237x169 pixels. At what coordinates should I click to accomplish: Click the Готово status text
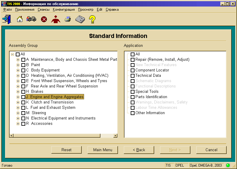[7, 165]
